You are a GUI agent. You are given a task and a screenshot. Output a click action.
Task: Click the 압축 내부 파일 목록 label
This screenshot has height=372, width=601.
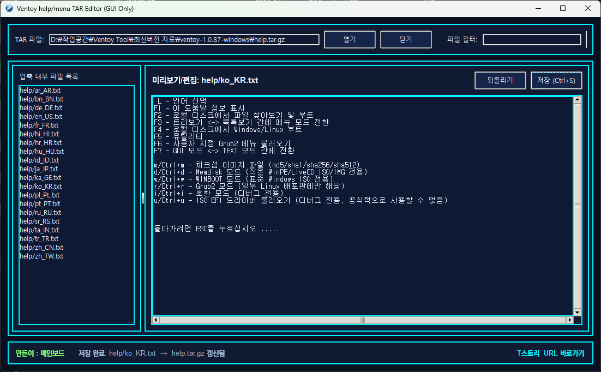coord(49,76)
